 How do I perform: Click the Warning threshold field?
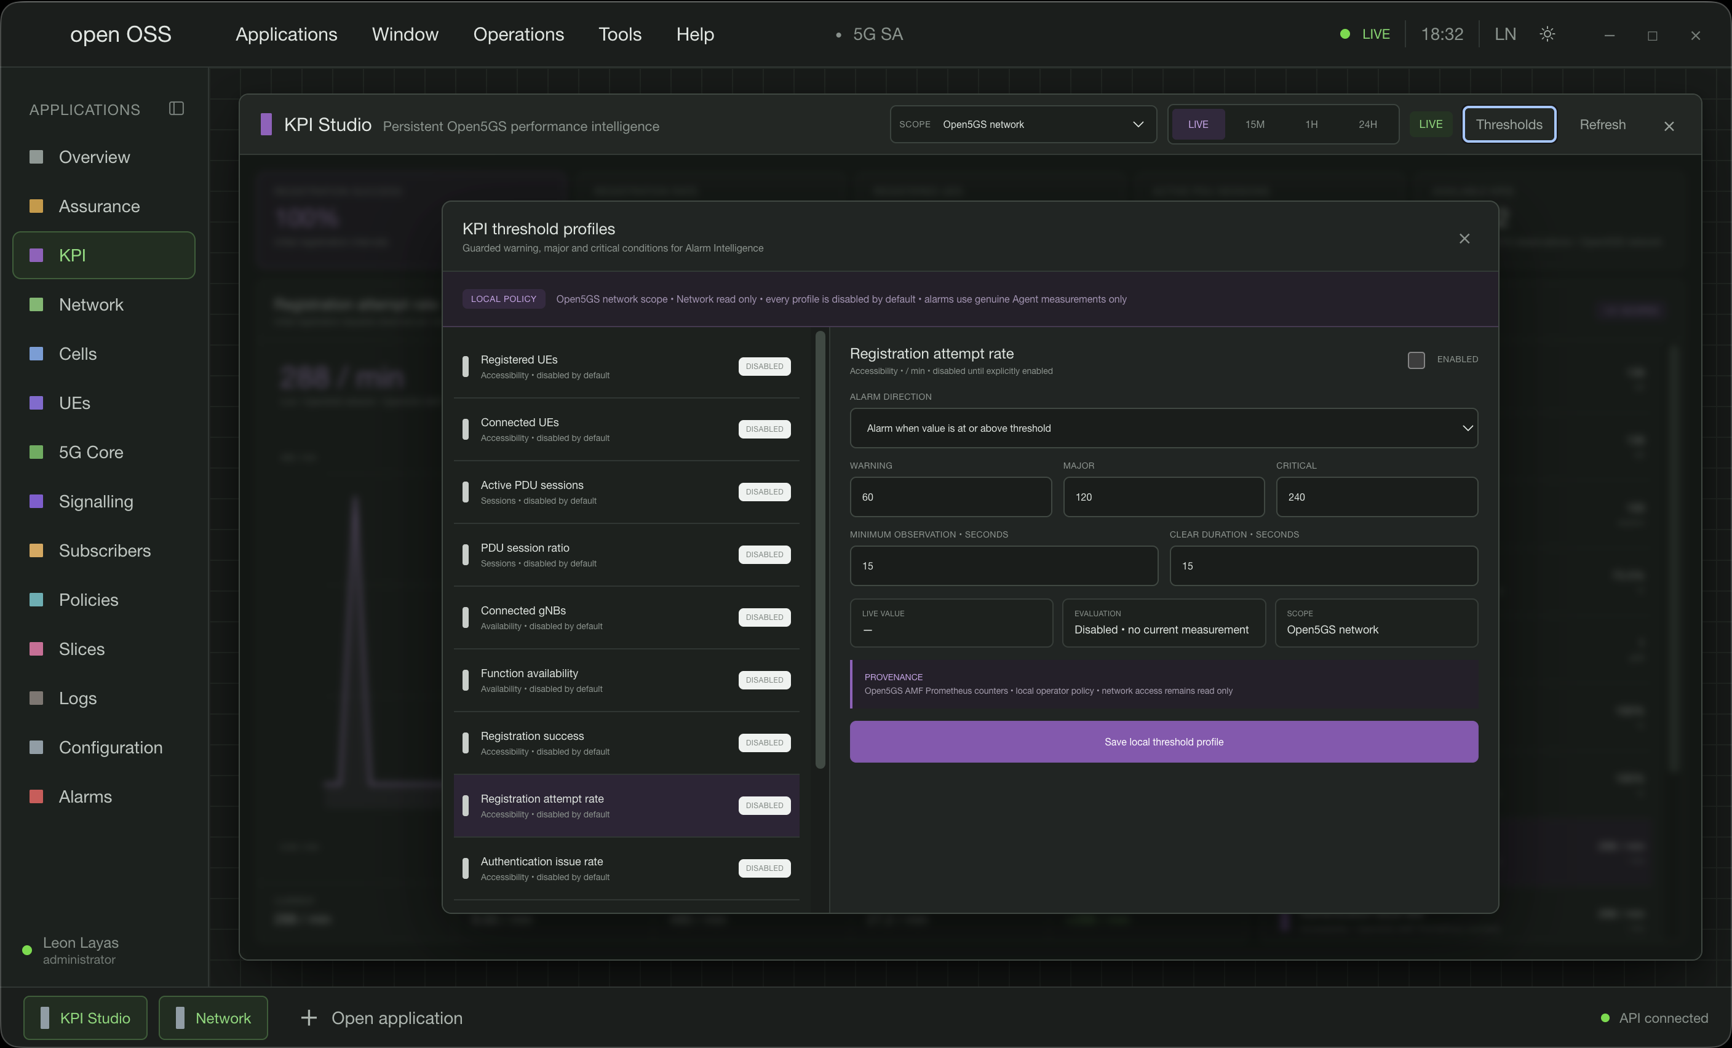coord(950,497)
